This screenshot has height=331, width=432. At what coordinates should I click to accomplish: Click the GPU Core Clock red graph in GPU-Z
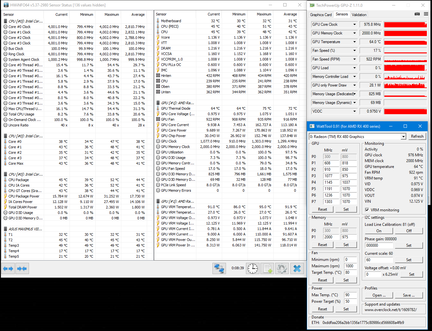pyautogui.click(x=406, y=24)
